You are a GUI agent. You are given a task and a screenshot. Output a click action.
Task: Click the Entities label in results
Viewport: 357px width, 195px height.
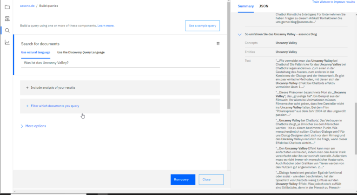point(250,52)
